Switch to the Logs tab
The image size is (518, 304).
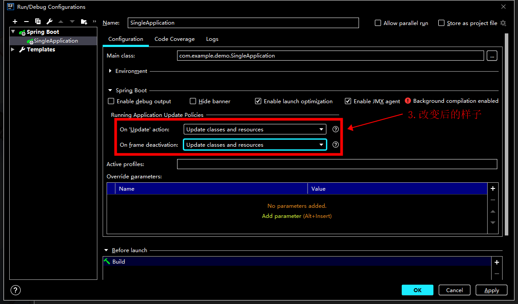click(x=212, y=39)
